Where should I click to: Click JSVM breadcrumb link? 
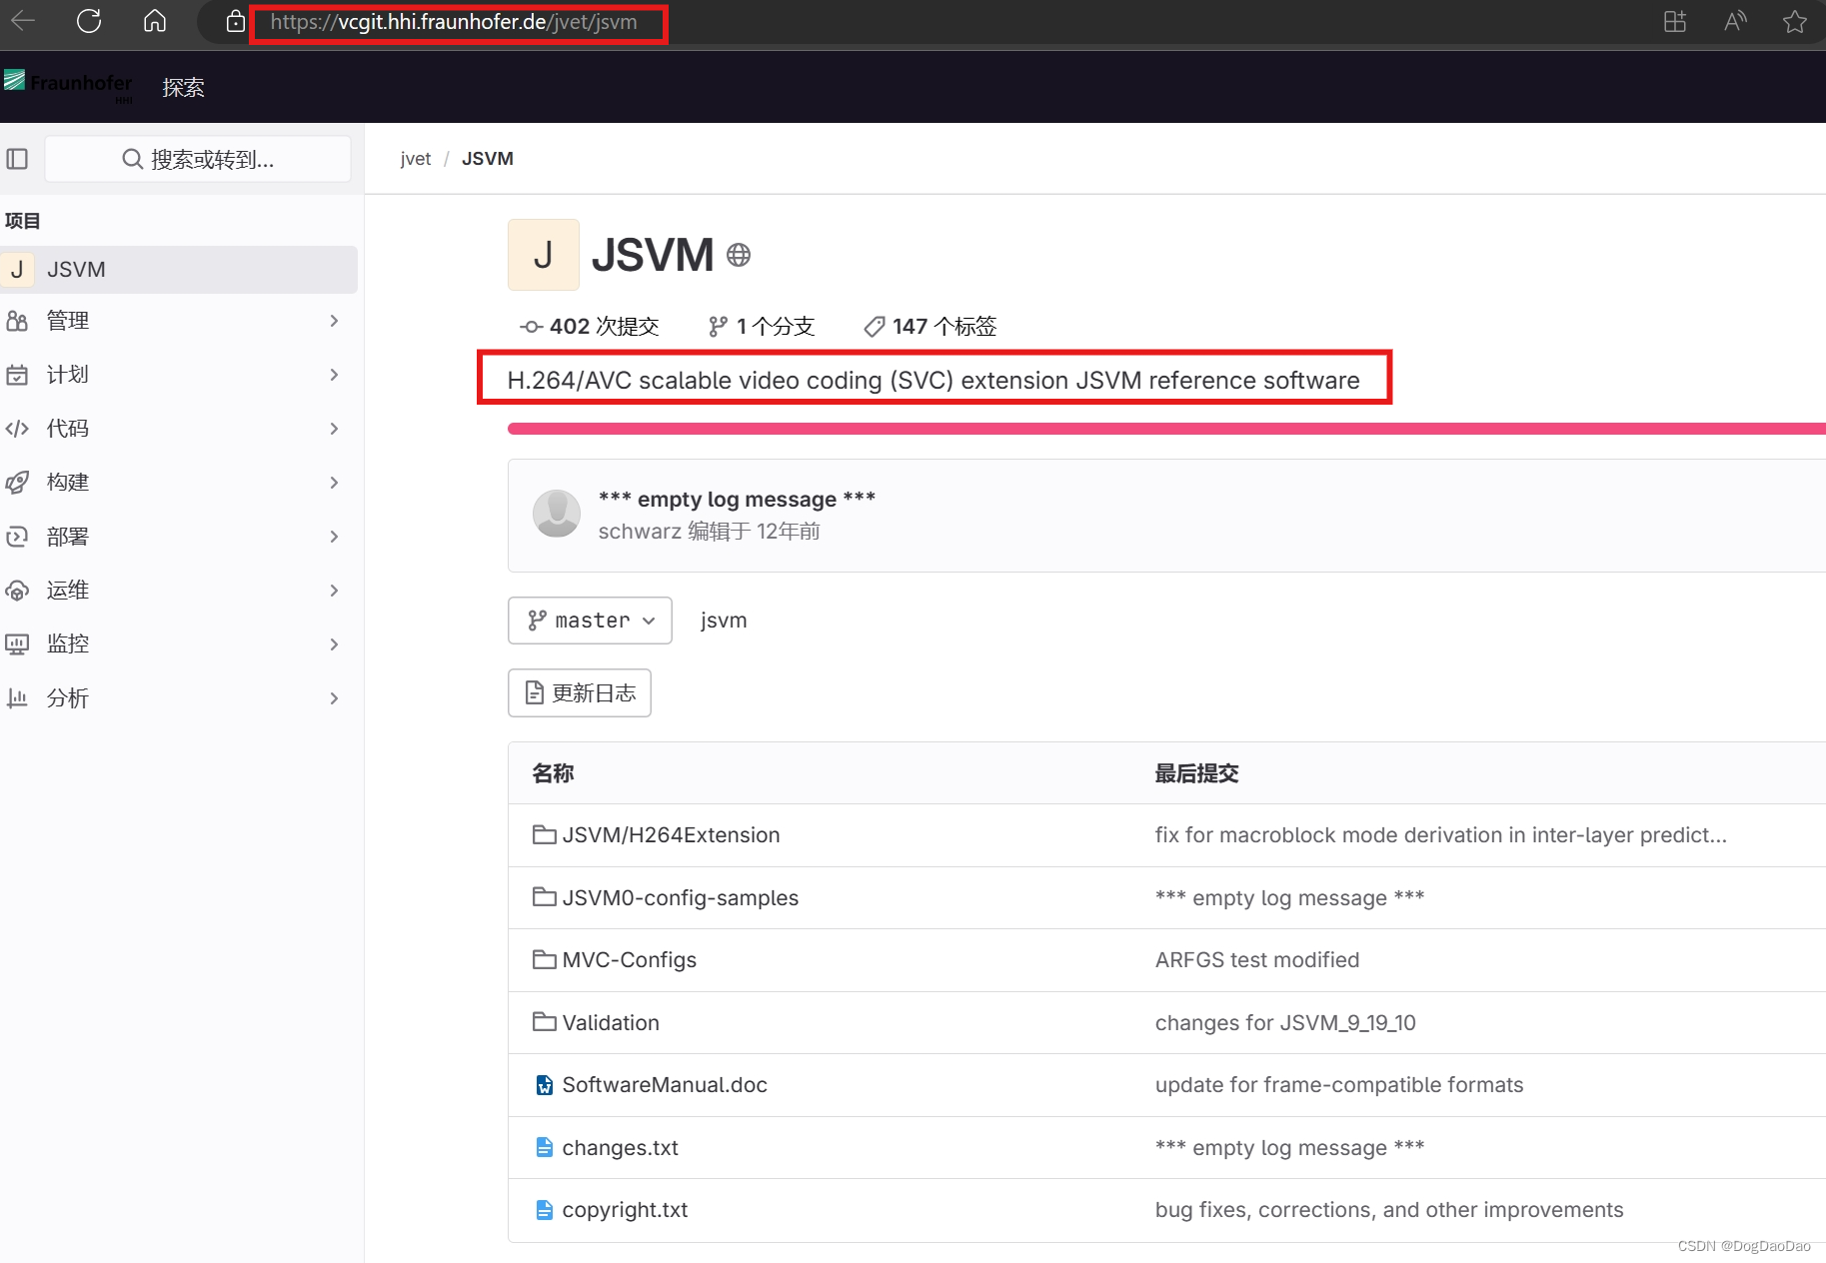[488, 159]
